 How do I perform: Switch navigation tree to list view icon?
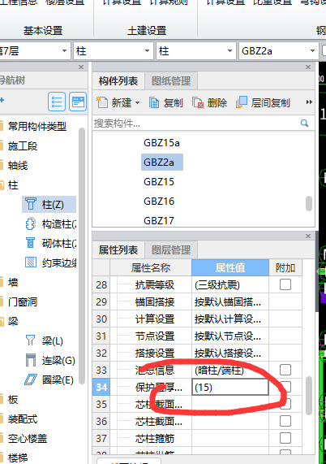click(57, 102)
